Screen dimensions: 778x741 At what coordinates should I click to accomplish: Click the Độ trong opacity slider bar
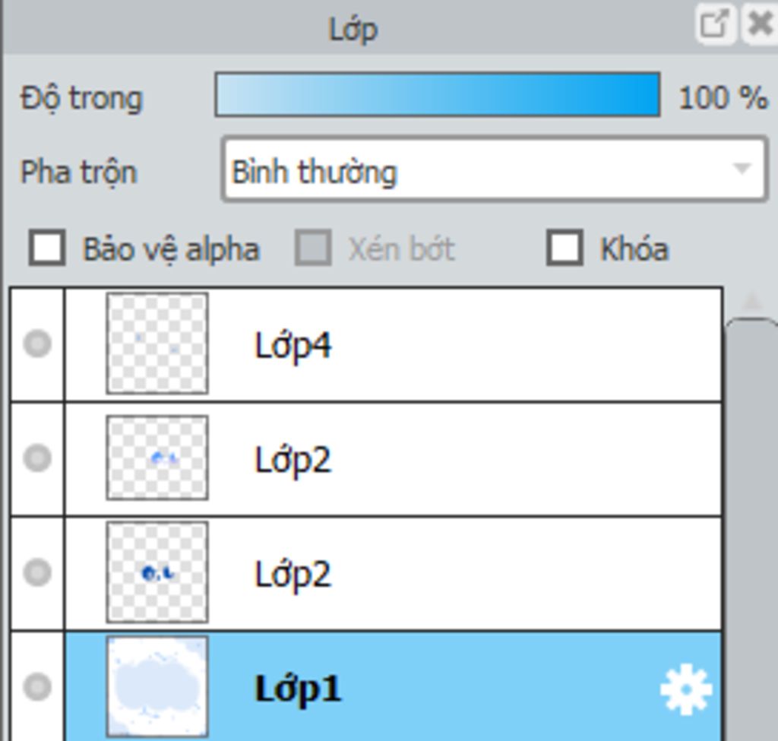click(437, 95)
